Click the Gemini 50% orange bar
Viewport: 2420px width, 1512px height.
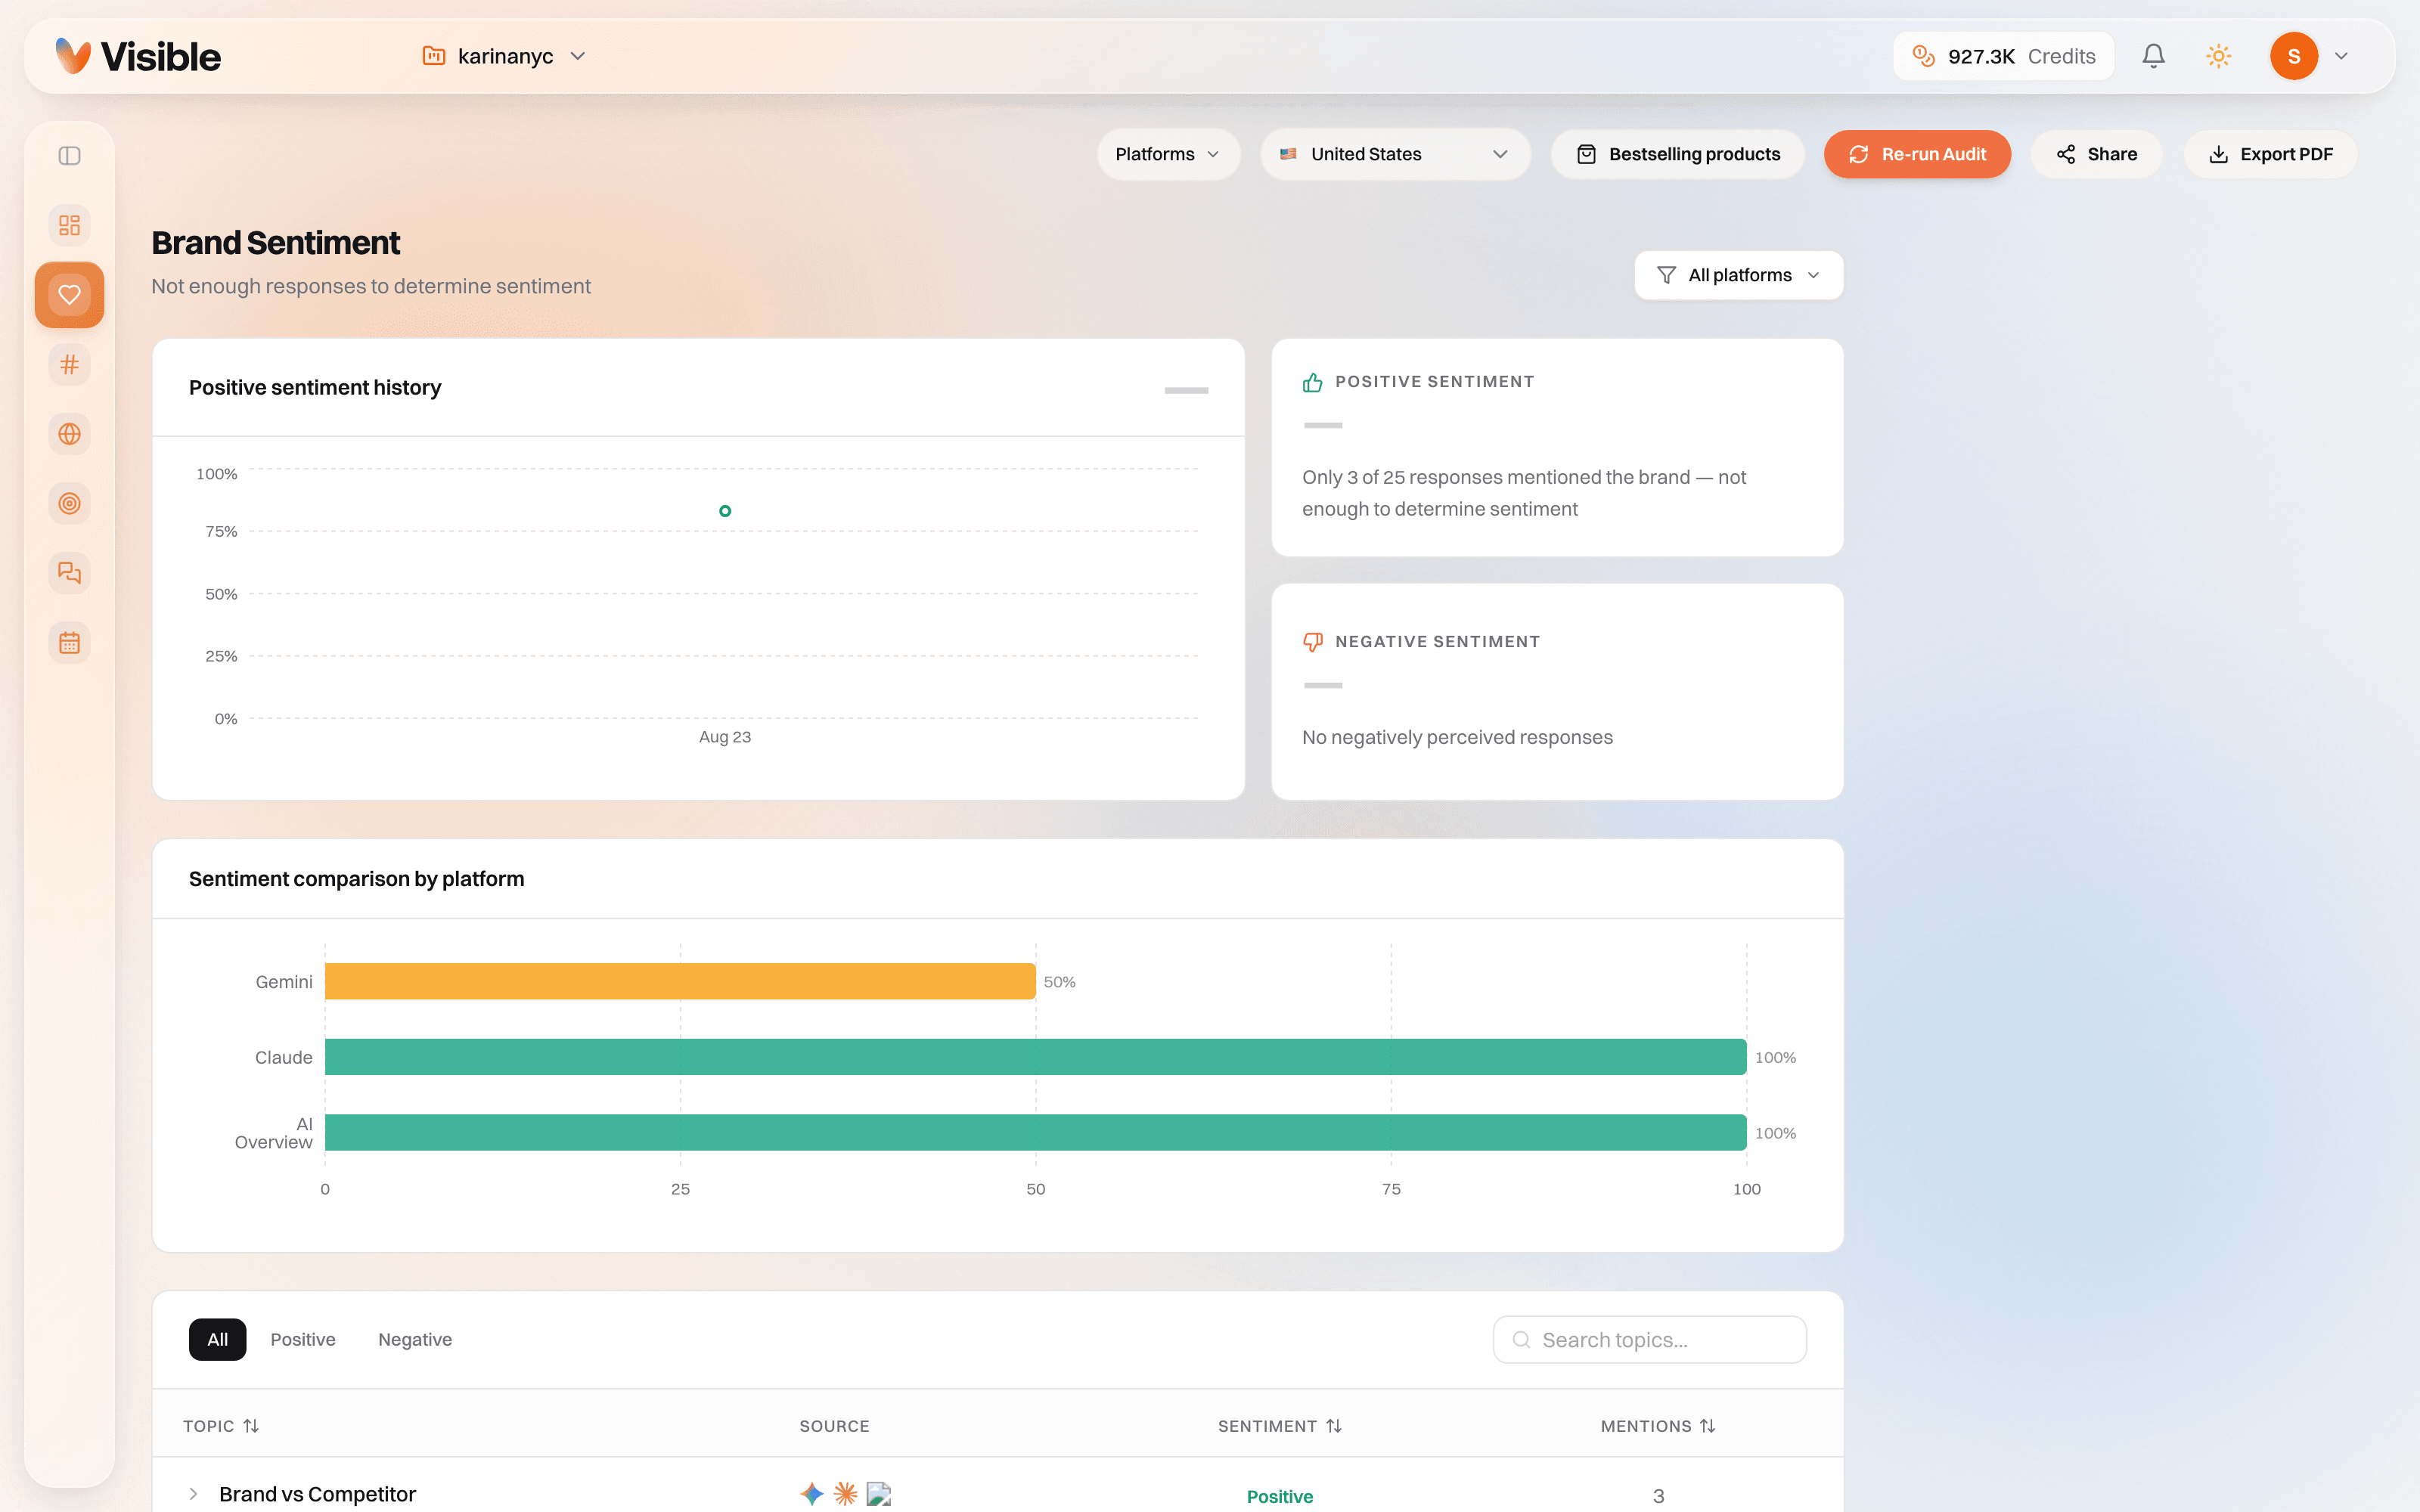(x=680, y=981)
